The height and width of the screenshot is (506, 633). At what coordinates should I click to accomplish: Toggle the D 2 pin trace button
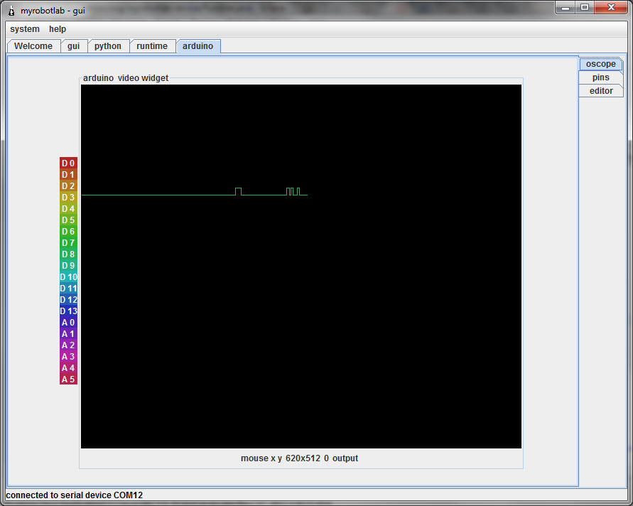coord(68,185)
